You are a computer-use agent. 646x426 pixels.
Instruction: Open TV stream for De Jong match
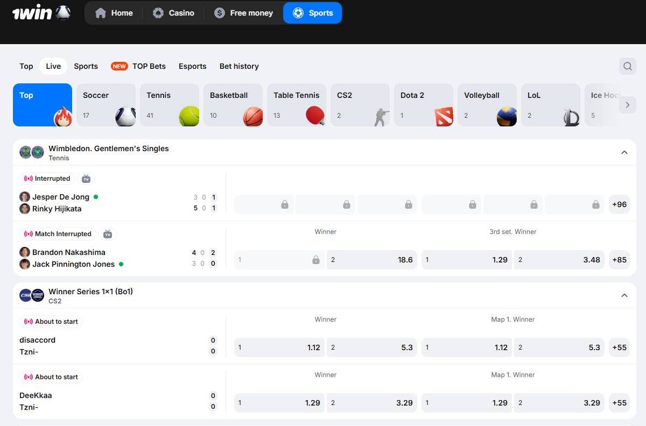pos(86,179)
